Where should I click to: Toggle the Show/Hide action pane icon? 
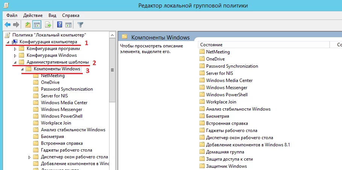click(68, 25)
